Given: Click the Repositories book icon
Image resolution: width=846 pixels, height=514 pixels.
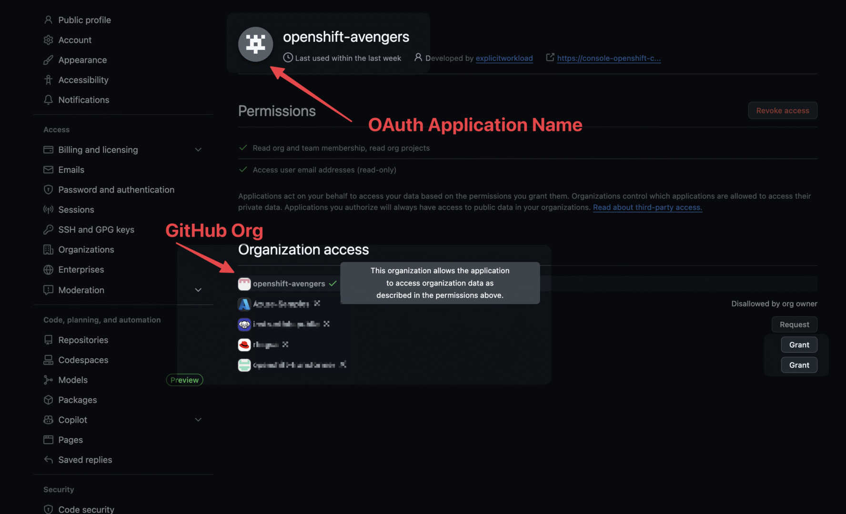Looking at the screenshot, I should coord(48,340).
